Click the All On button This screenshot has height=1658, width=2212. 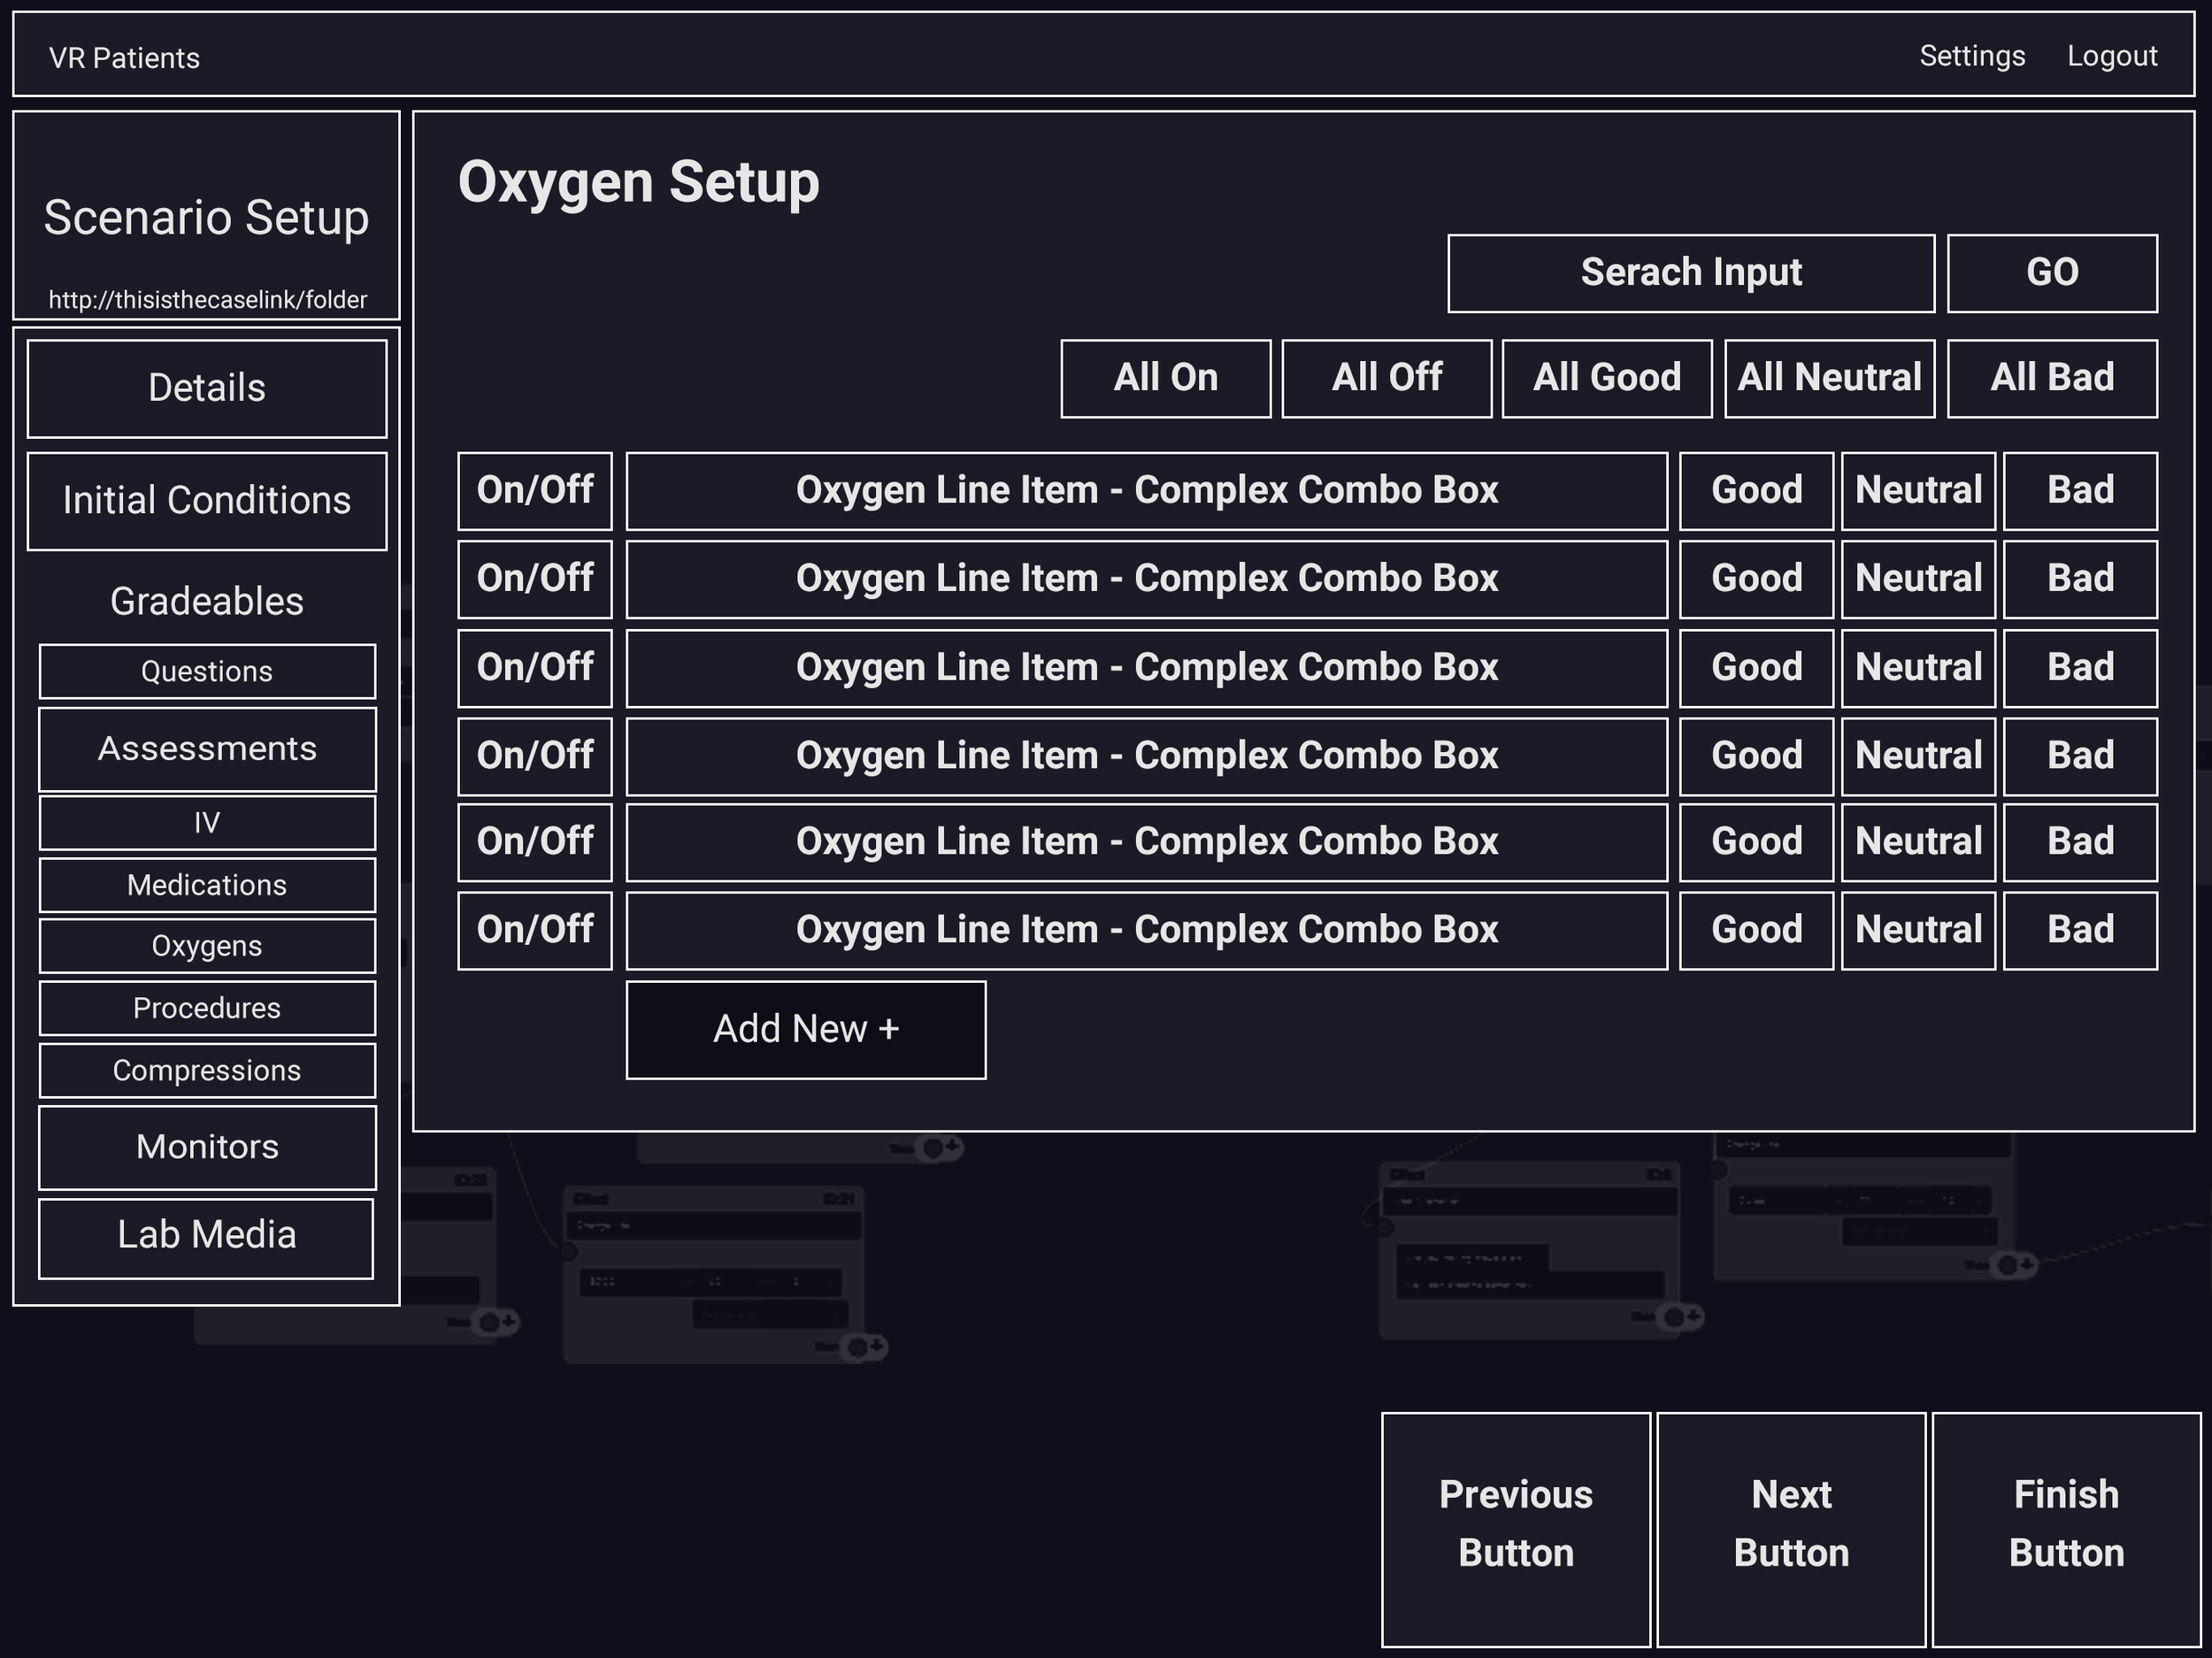pyautogui.click(x=1165, y=378)
